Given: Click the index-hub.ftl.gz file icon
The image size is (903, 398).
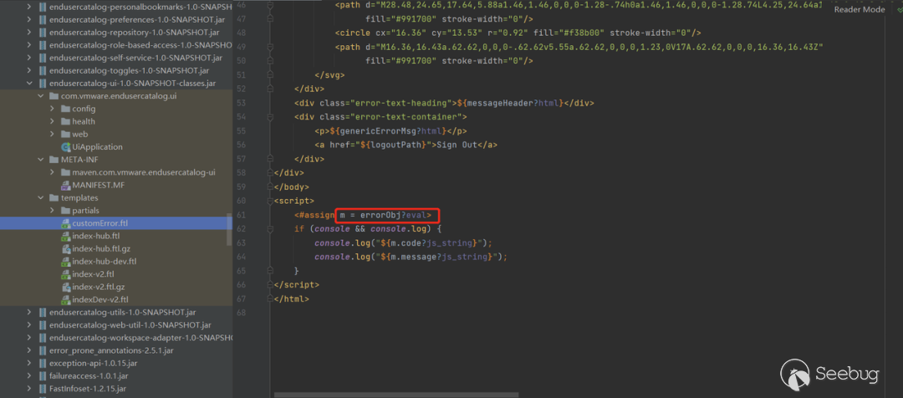Looking at the screenshot, I should (x=66, y=248).
